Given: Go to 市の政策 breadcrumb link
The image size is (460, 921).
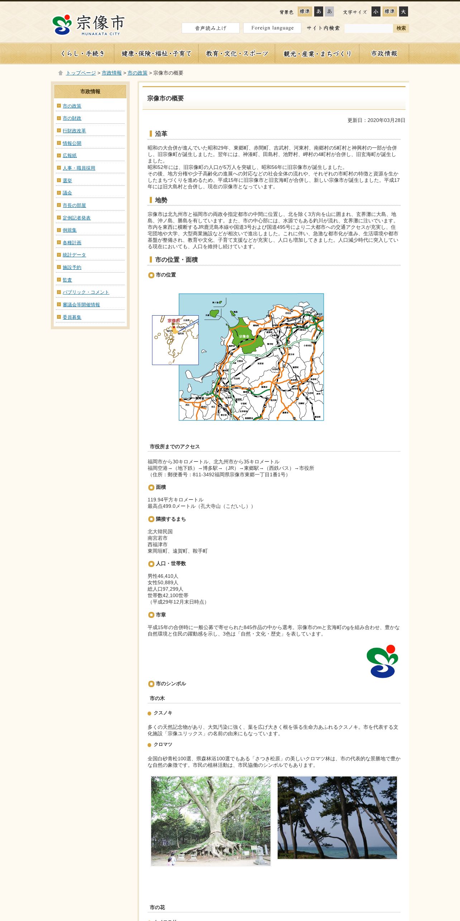Looking at the screenshot, I should tap(138, 73).
